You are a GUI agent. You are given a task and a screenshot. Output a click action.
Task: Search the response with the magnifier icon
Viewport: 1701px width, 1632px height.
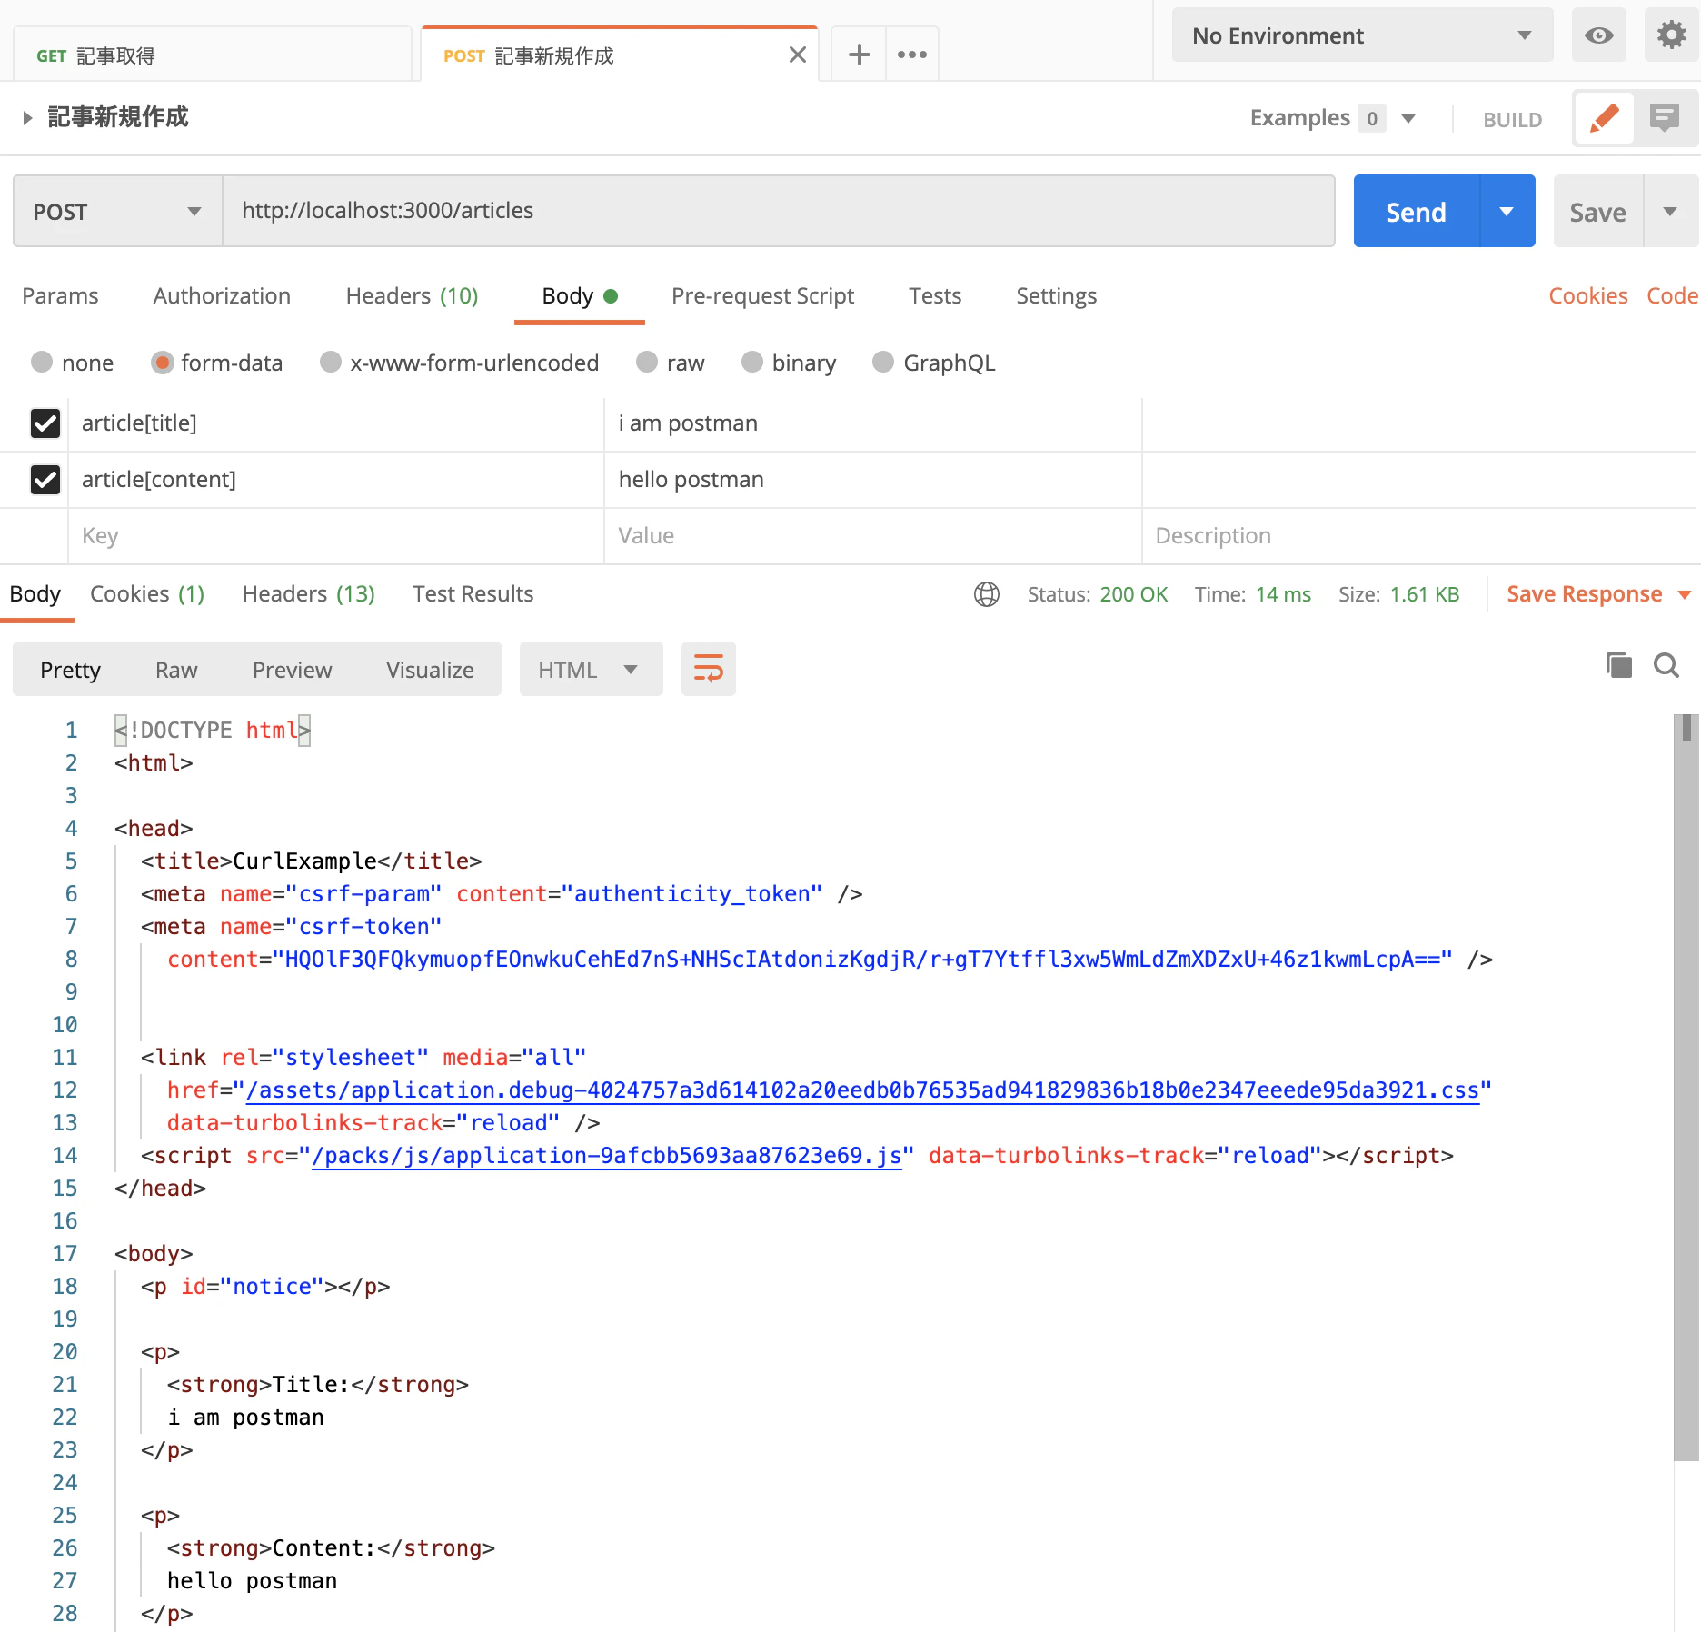[1666, 665]
